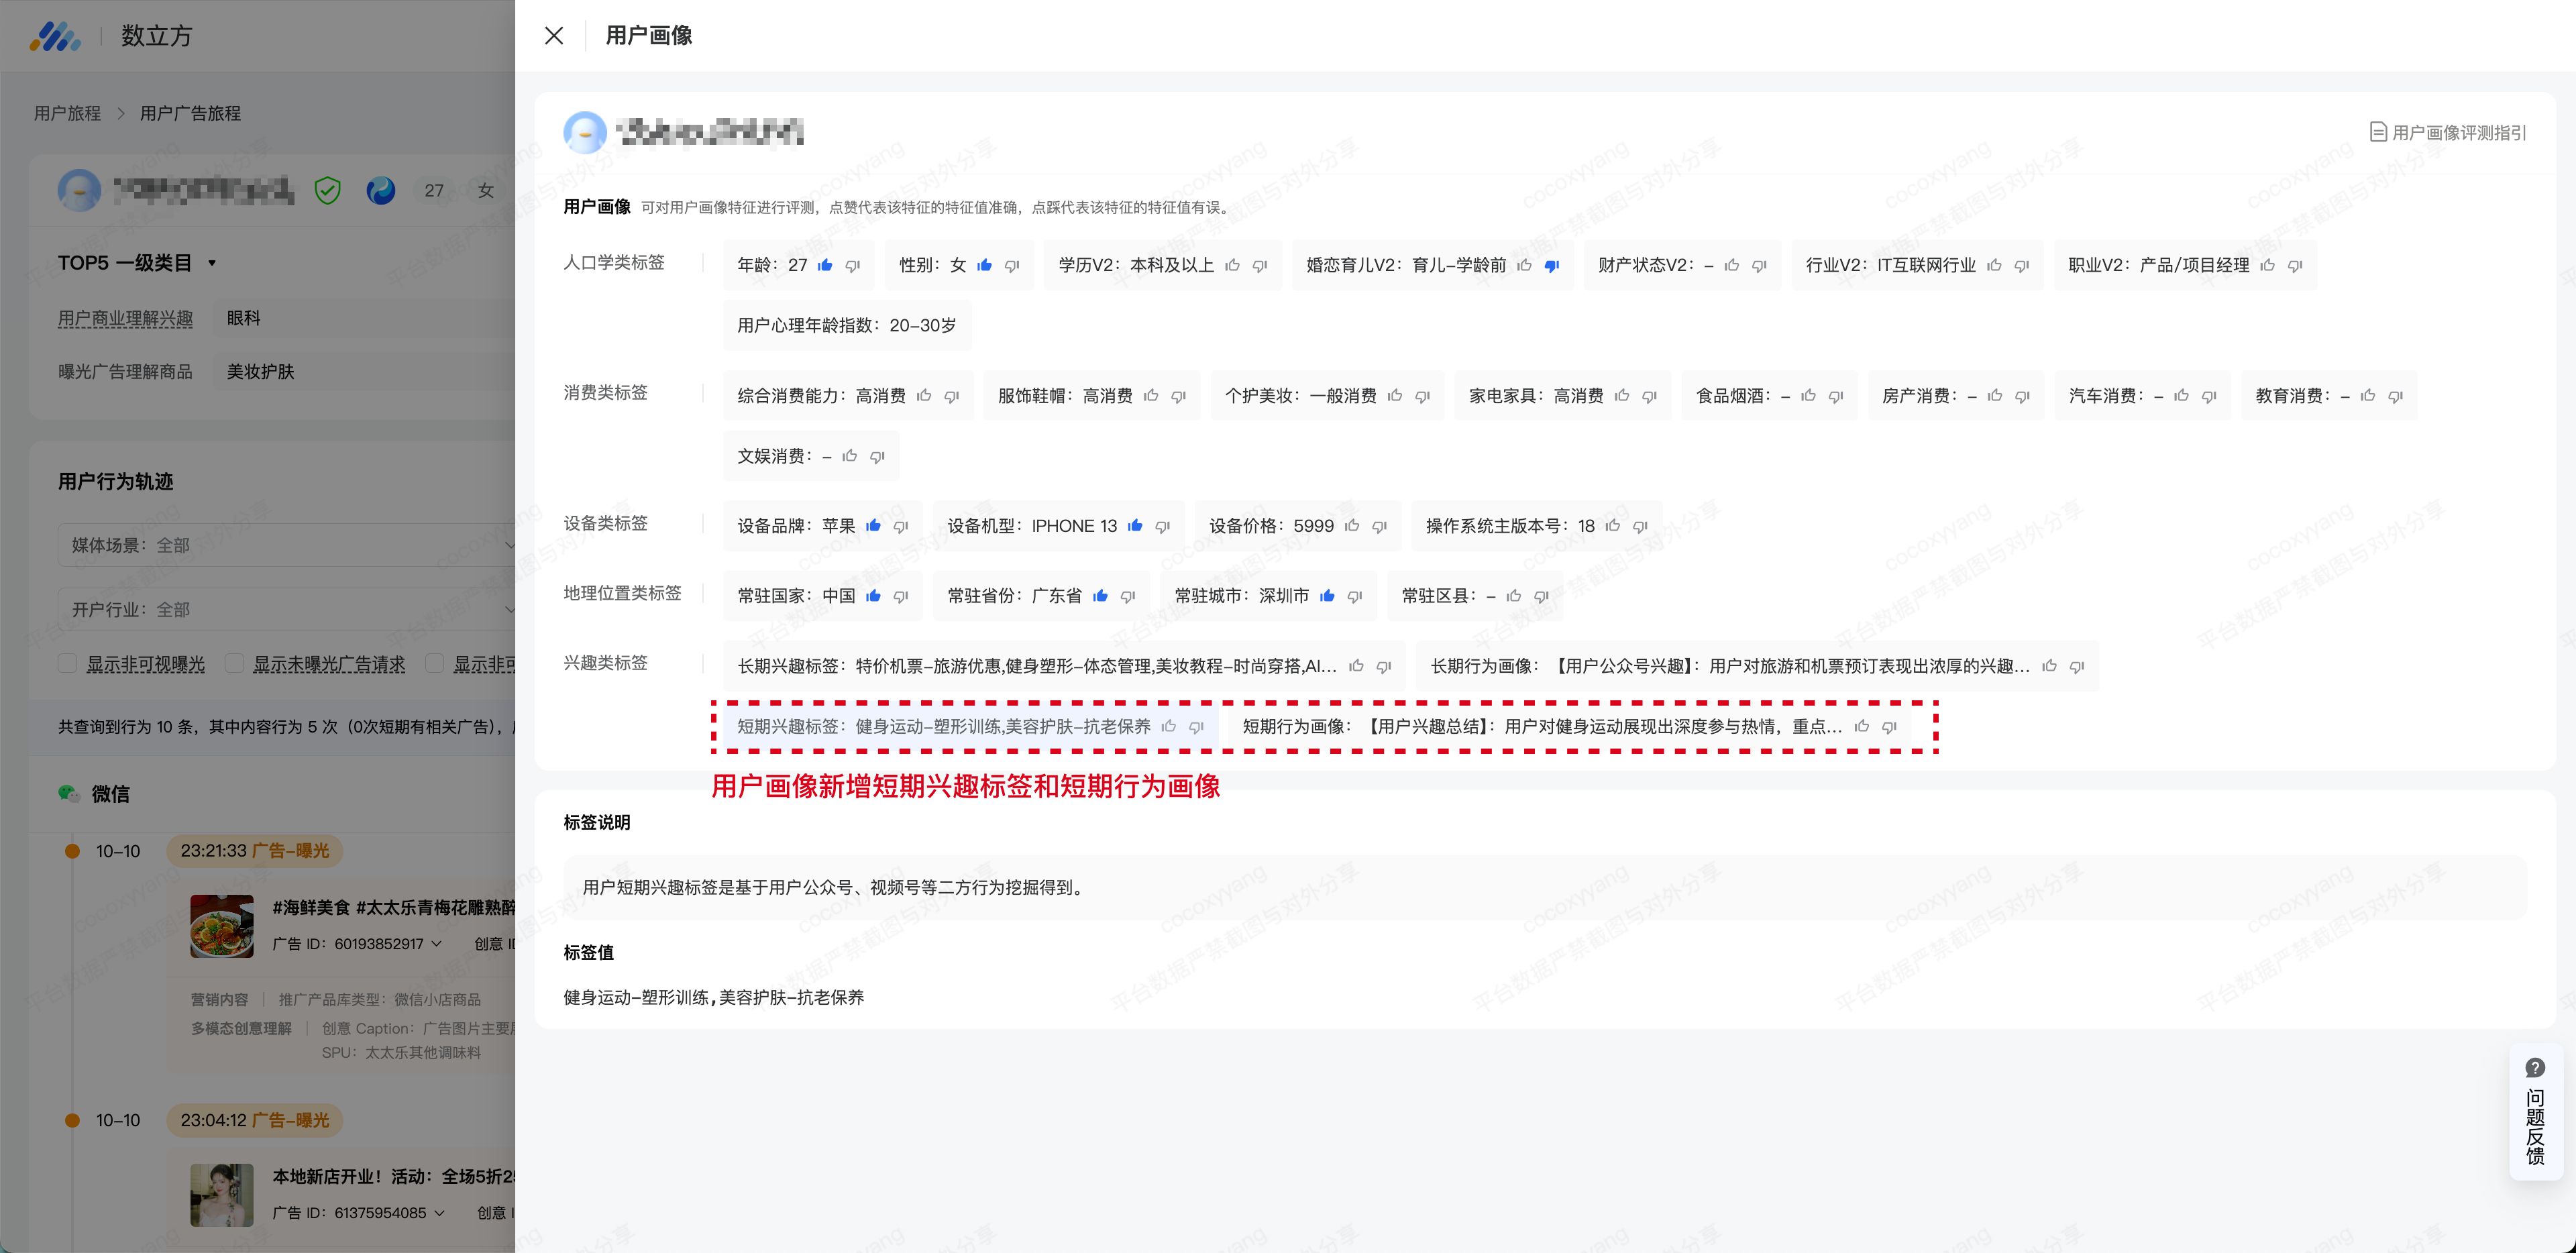This screenshot has height=1253, width=2576.
Task: Thumbs up the 年龄: 27 tag
Action: coord(825,265)
